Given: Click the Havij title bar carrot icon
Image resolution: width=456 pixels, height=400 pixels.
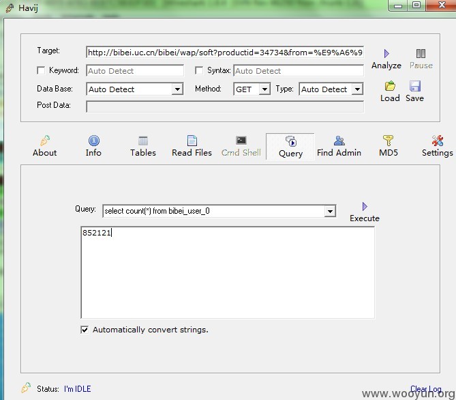Looking at the screenshot, I should 10,8.
